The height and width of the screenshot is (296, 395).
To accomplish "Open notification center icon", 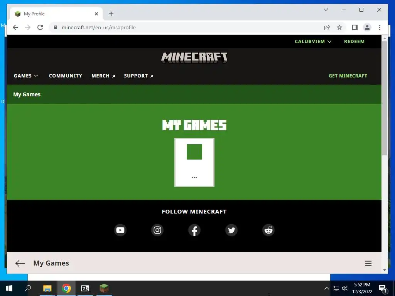I will point(383,288).
